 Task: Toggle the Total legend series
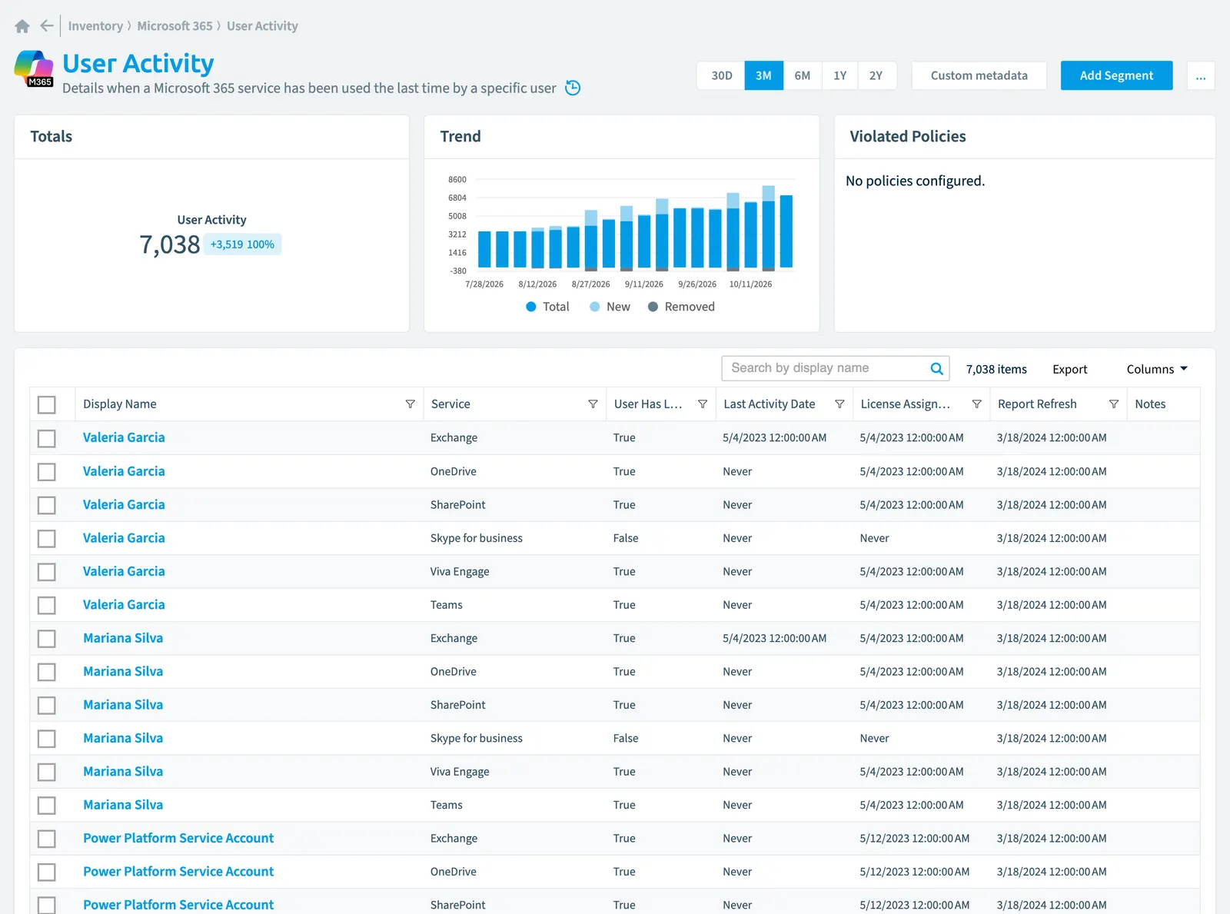(547, 307)
